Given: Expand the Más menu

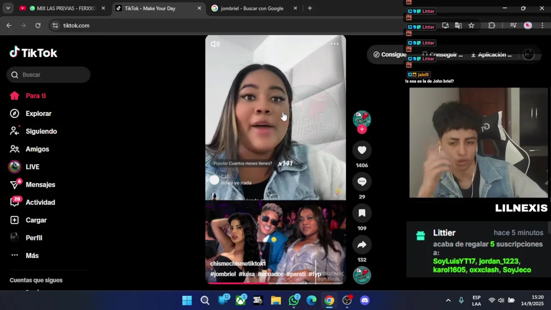Looking at the screenshot, I should click(25, 255).
